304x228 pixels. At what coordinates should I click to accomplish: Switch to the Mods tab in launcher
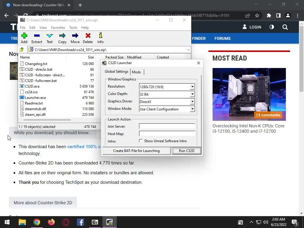(x=137, y=72)
